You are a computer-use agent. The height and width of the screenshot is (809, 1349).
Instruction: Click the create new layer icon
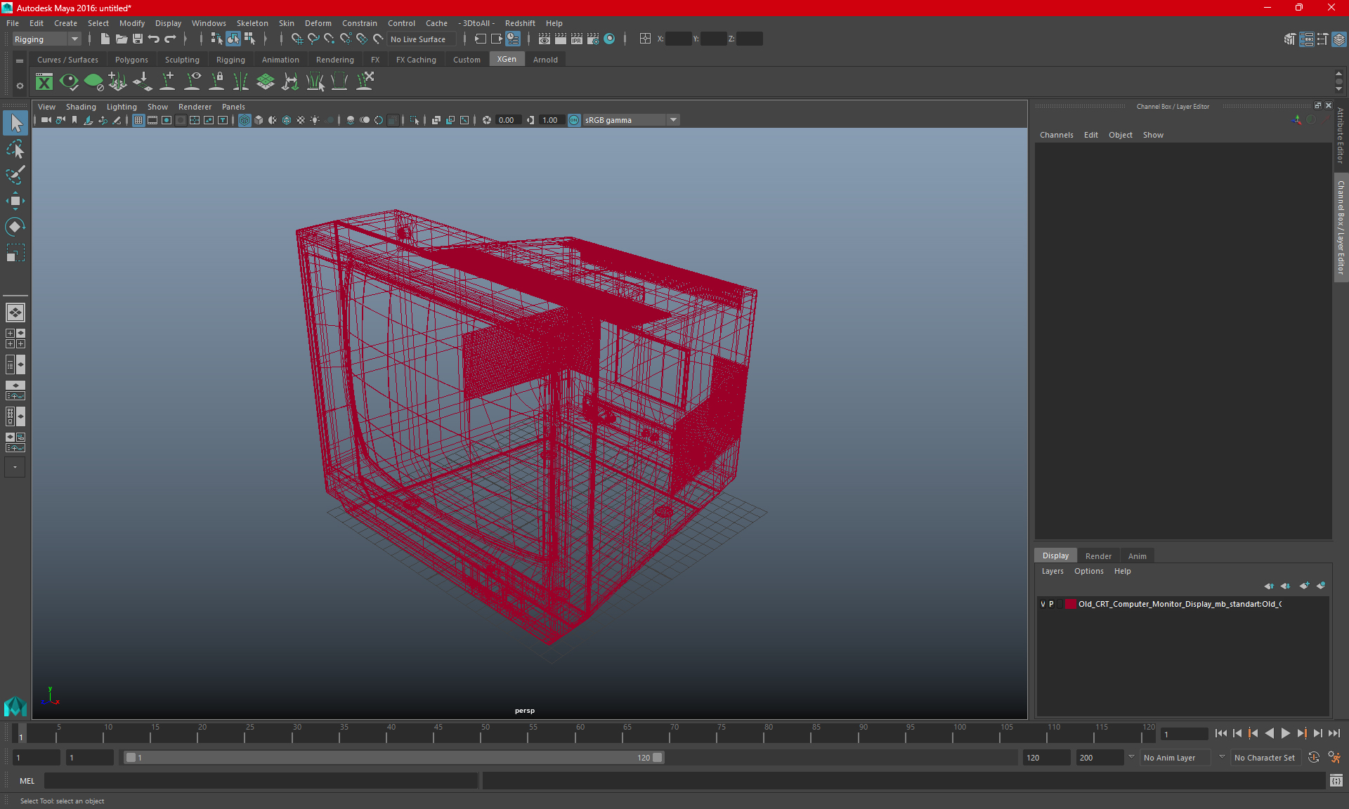tap(1304, 586)
